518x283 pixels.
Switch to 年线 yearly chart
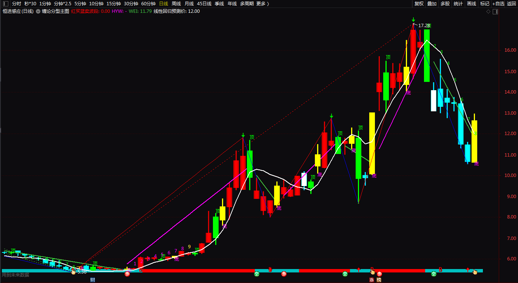[x=232, y=4]
